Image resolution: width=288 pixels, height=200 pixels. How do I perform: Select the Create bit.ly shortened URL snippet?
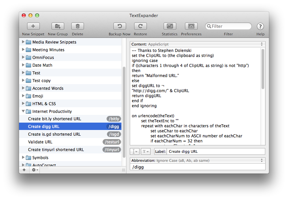pyautogui.click(x=70, y=119)
